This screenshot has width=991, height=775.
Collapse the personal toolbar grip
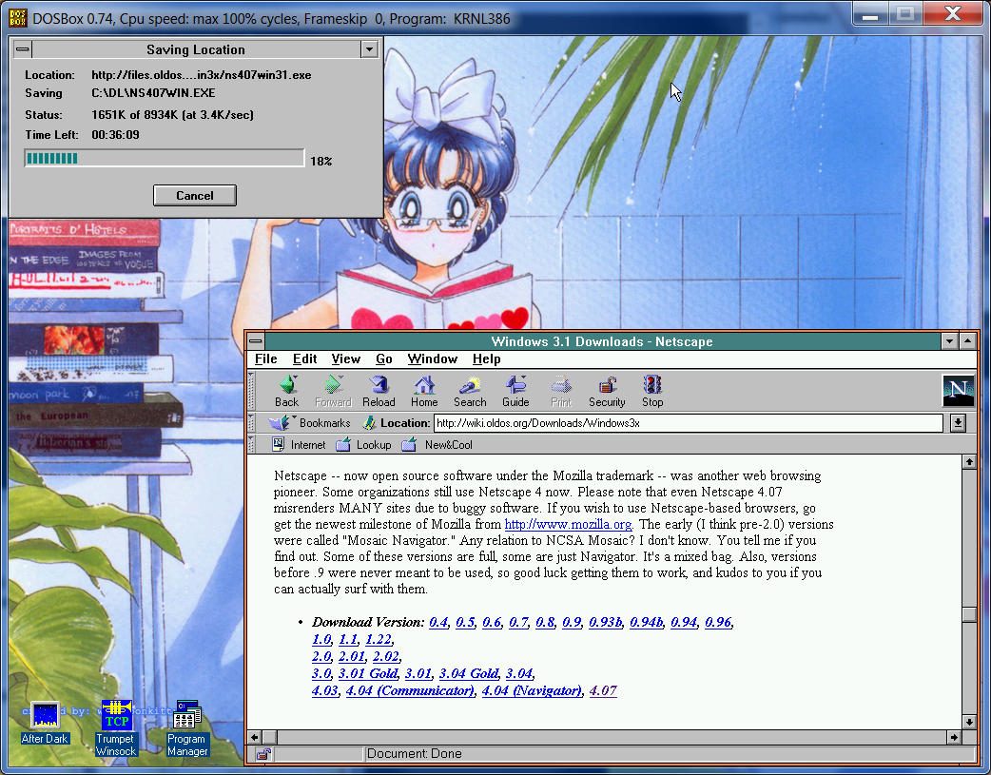pyautogui.click(x=251, y=444)
